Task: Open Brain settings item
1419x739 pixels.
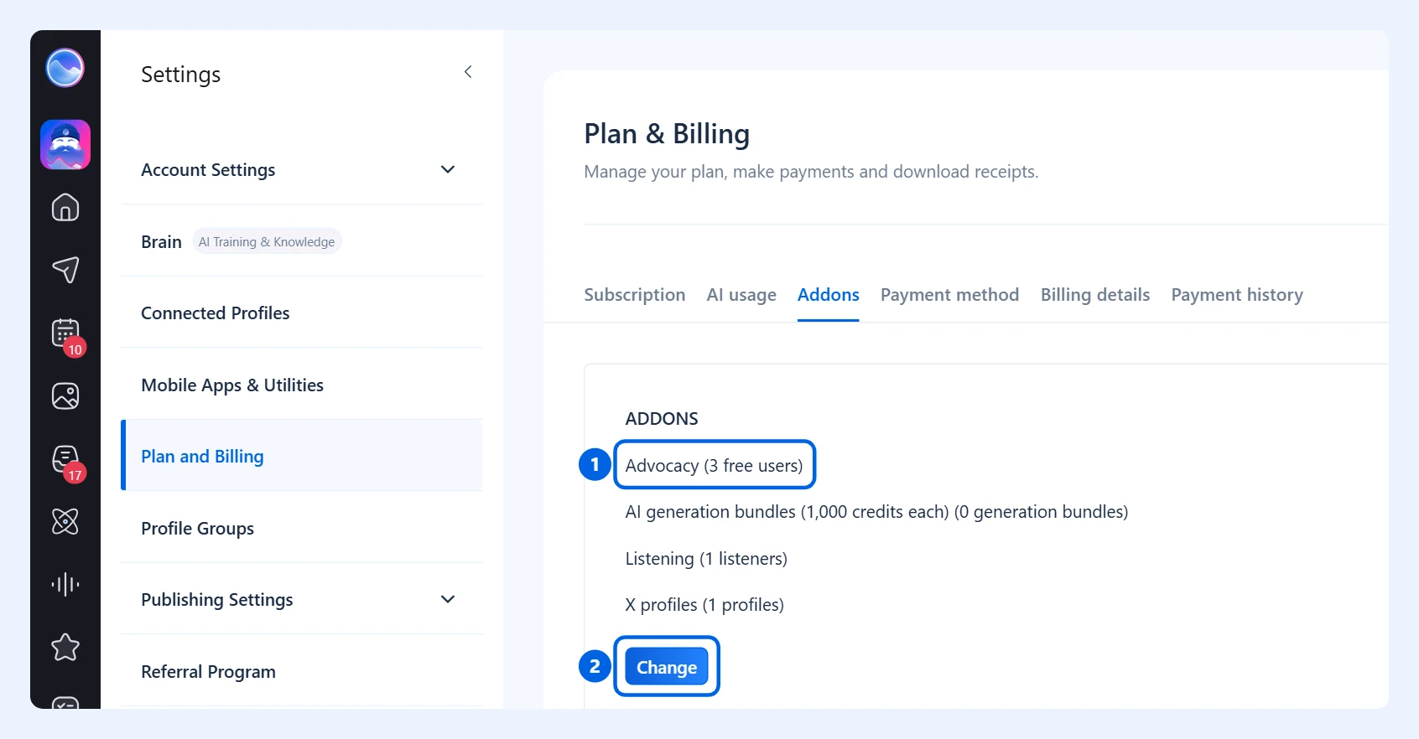Action: tap(302, 241)
